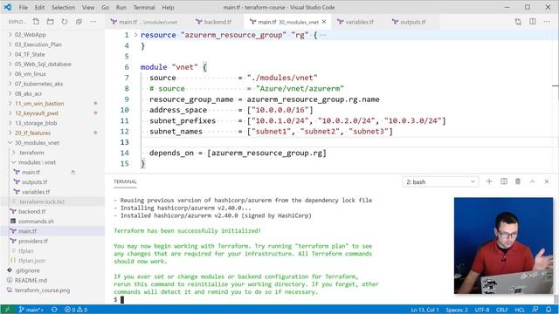
Task: Click the New Folder icon in Explorer
Action: tap(51, 22)
